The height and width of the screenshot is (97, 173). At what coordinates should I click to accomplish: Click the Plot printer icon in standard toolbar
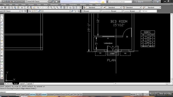point(9,8)
